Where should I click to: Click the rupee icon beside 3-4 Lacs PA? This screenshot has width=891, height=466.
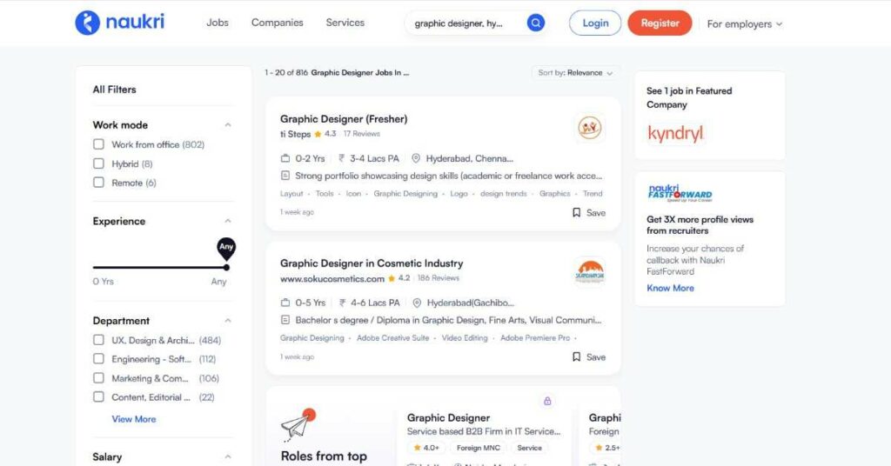point(342,158)
